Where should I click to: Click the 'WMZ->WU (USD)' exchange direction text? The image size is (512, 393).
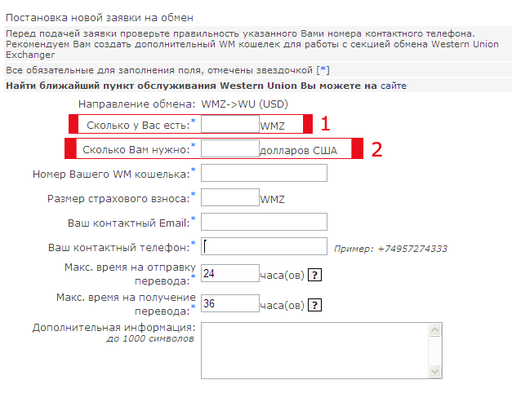click(x=245, y=104)
